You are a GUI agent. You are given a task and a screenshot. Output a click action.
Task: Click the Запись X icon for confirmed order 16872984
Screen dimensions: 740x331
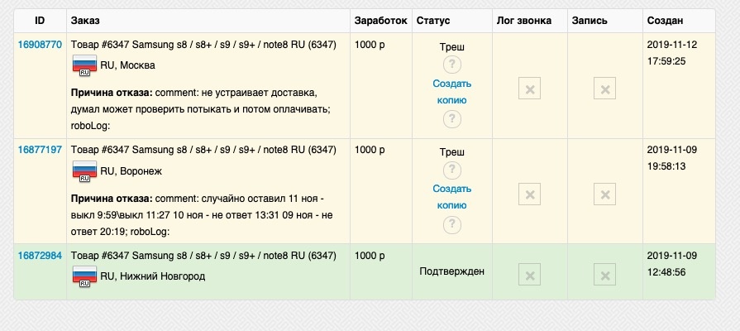click(604, 275)
